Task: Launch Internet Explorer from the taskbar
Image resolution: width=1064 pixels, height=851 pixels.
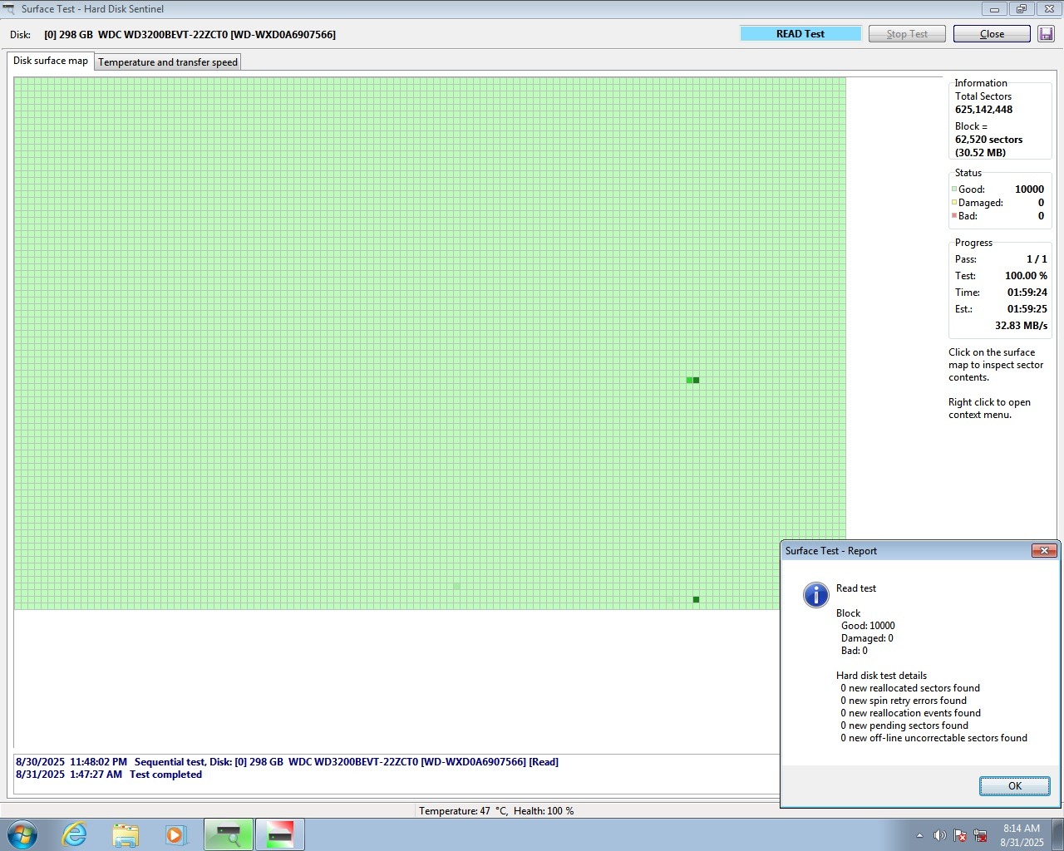Action: 75,834
